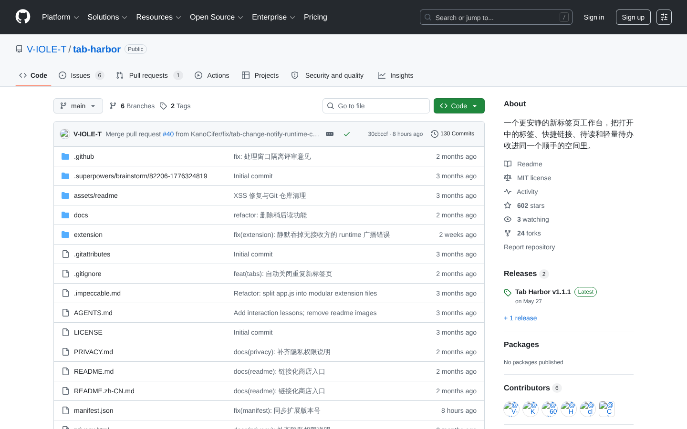Click the LICENSE file icon
The image size is (687, 429).
pyautogui.click(x=65, y=332)
